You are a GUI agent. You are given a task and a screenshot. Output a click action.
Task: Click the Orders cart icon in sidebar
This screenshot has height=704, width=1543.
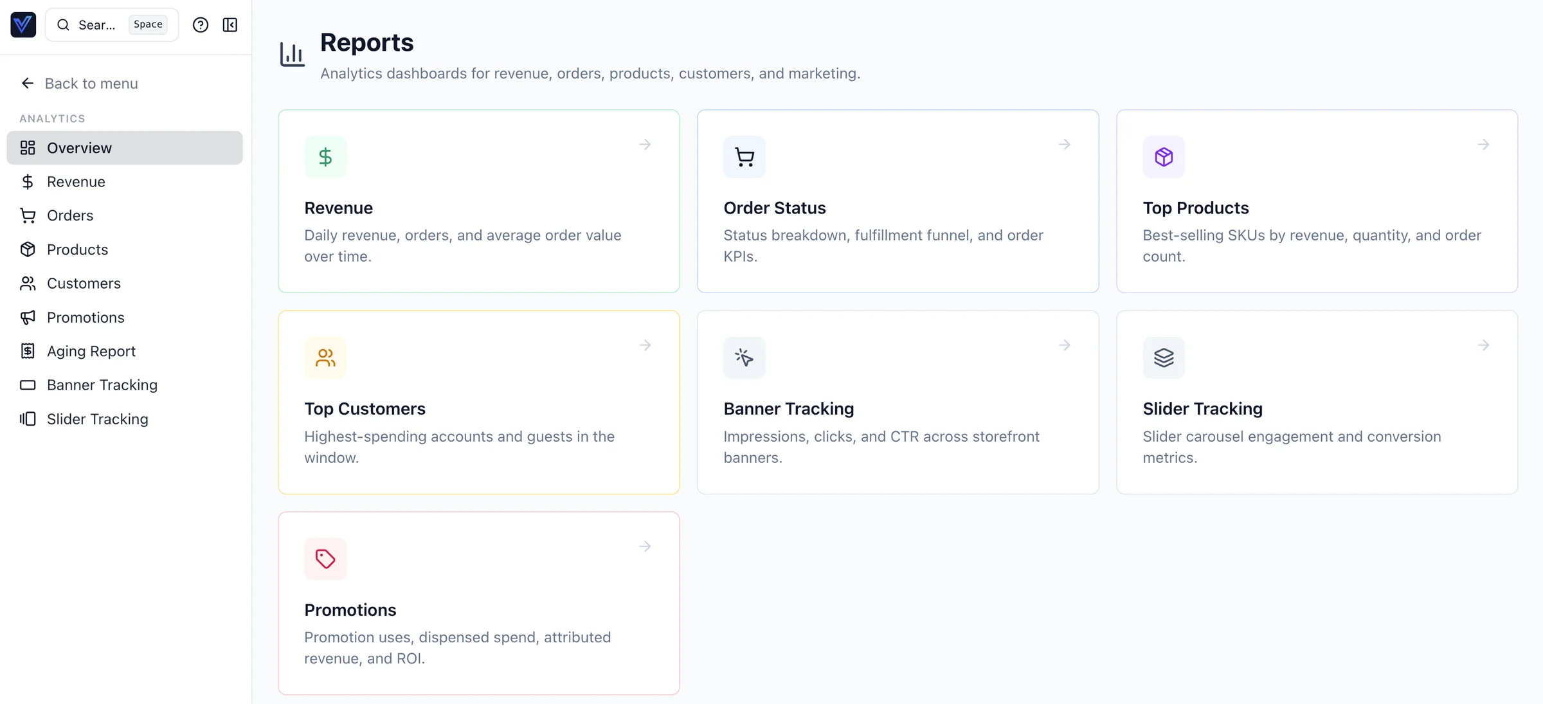(x=28, y=216)
